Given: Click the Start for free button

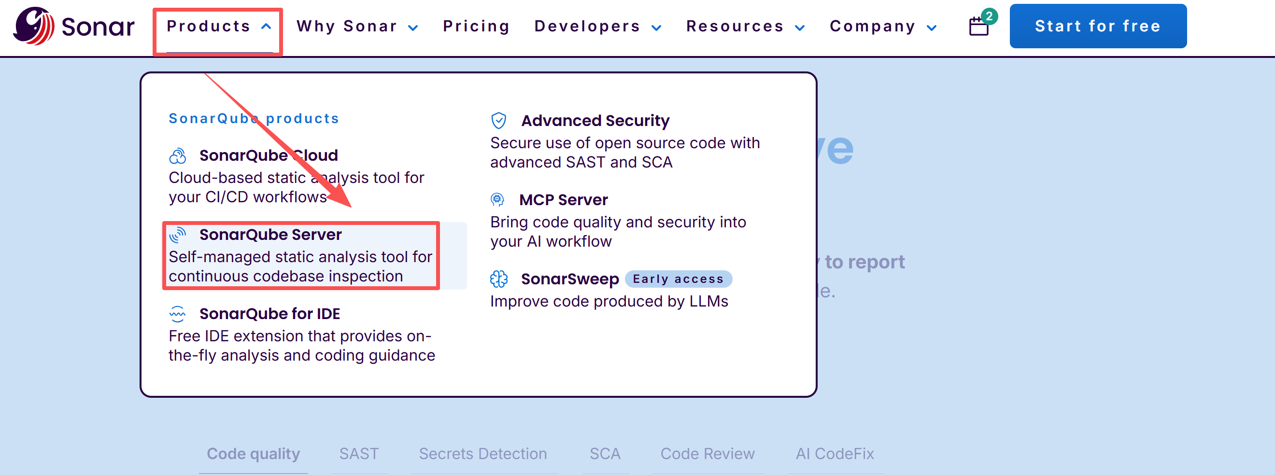Looking at the screenshot, I should pyautogui.click(x=1098, y=26).
